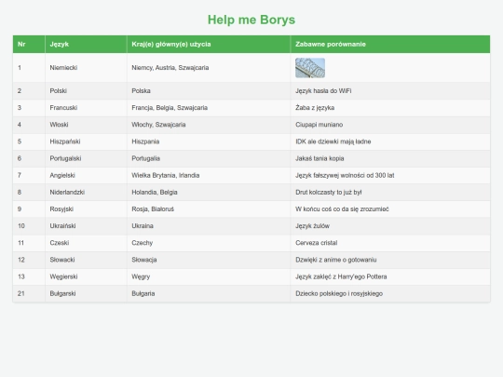Screen dimensions: 503x377
Task: Select the 'Polski' language cell
Action: (86, 90)
